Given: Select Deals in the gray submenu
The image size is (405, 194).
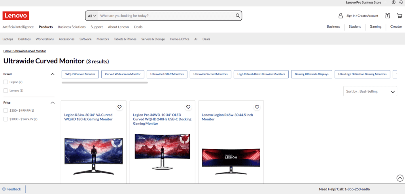Looking at the screenshot, I should coord(206,39).
